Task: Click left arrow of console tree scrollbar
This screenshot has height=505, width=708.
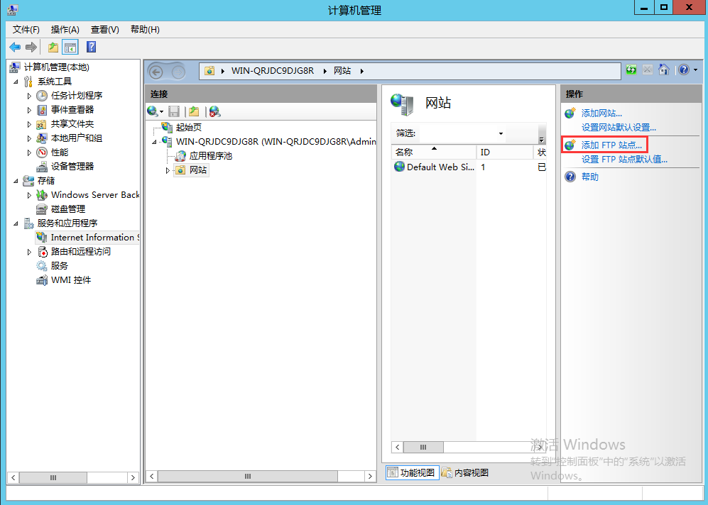Action: click(x=13, y=477)
